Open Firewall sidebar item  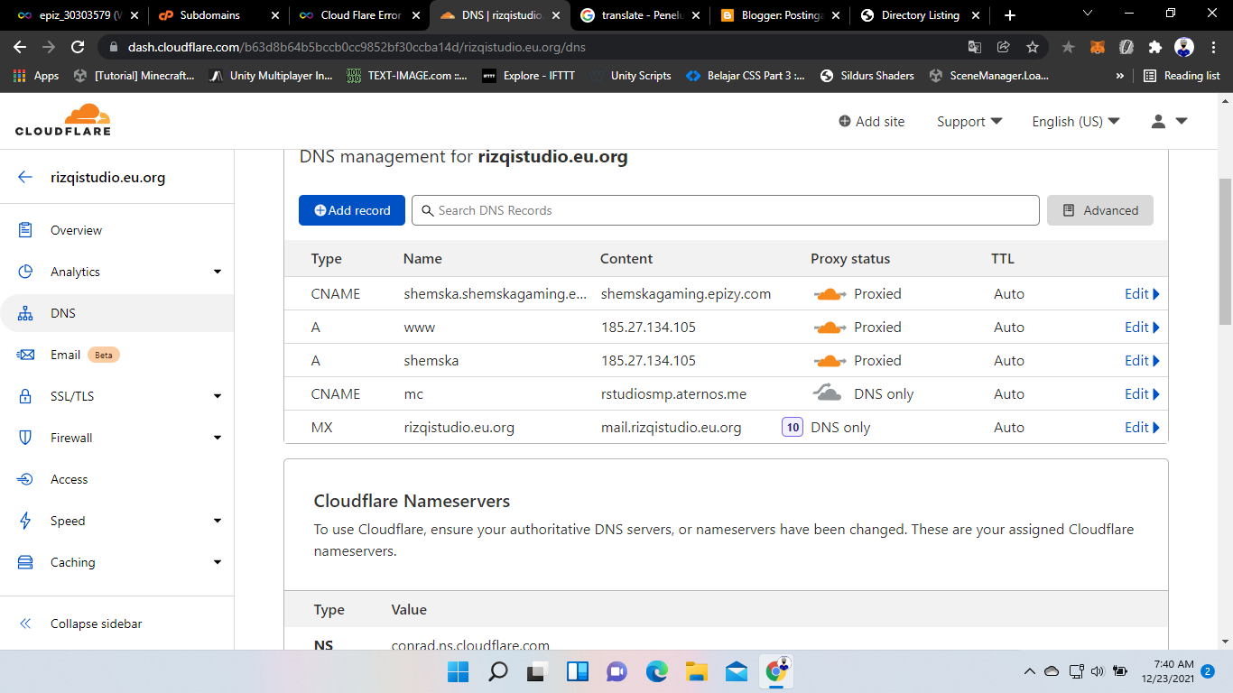71,438
